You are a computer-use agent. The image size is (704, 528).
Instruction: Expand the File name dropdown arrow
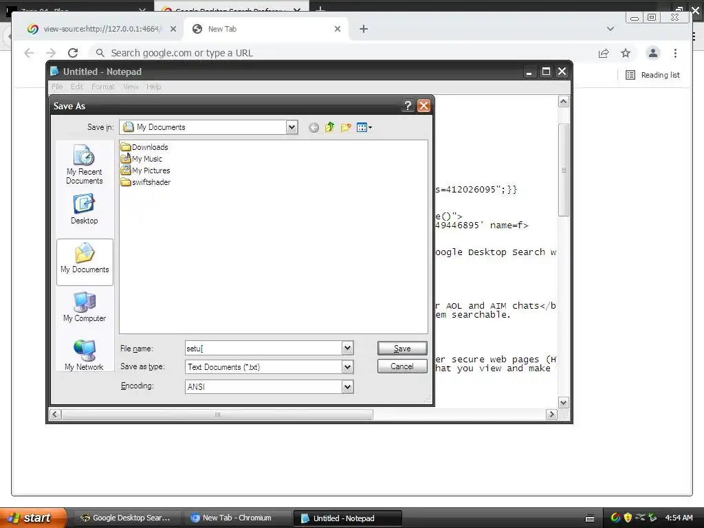347,348
